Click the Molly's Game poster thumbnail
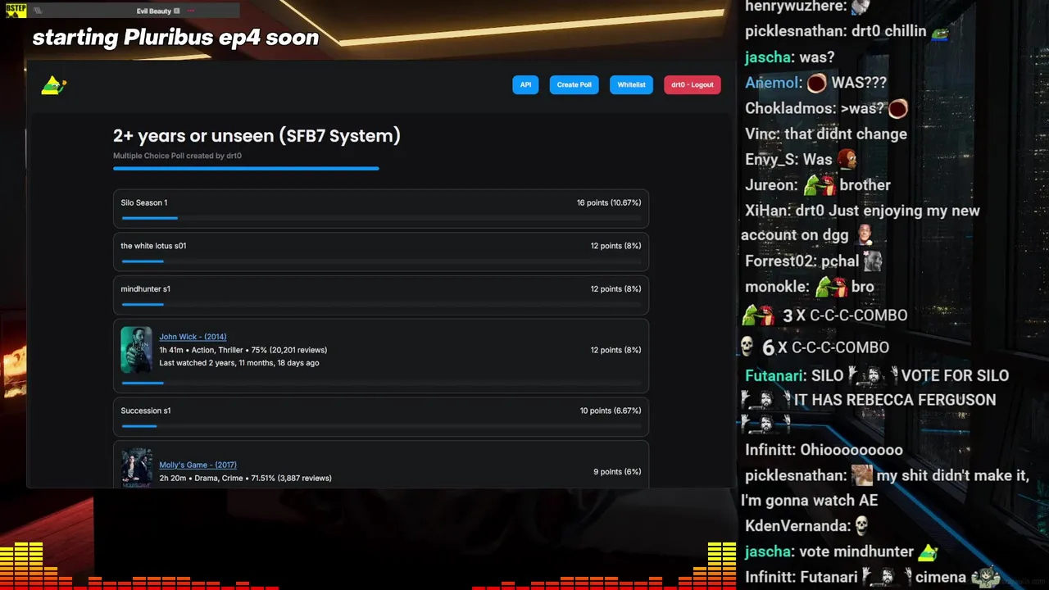1049x590 pixels. 136,468
